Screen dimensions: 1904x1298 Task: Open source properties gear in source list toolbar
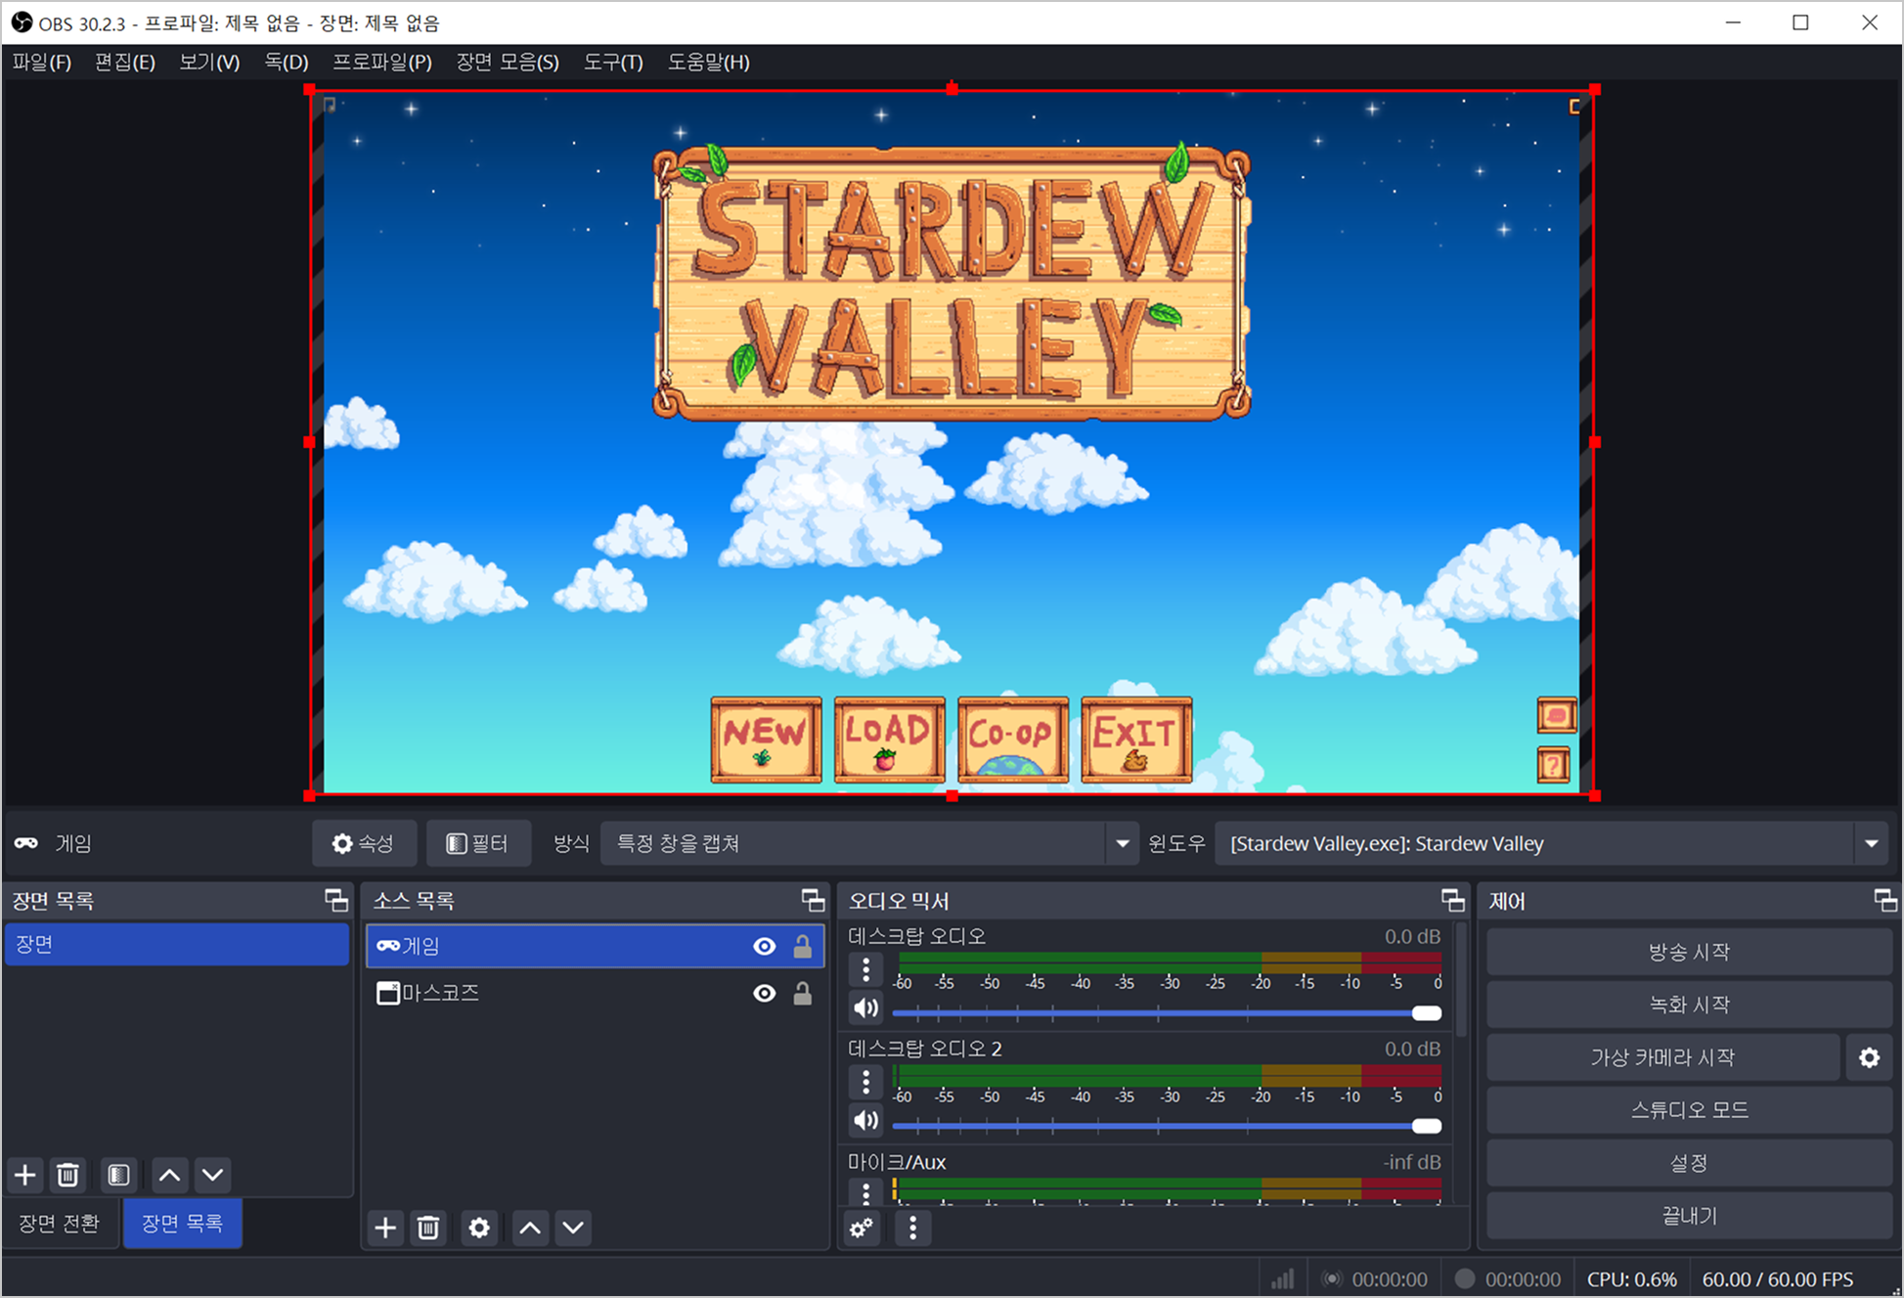coord(479,1228)
